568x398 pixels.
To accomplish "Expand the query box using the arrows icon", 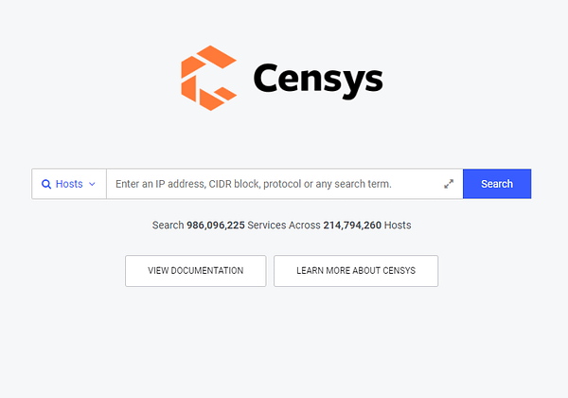I will coord(449,184).
